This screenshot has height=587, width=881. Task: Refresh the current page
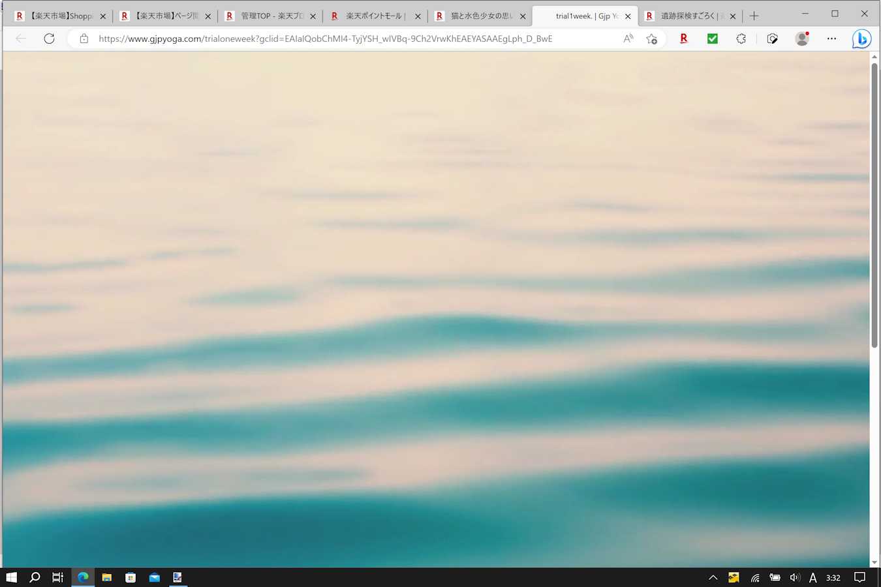pyautogui.click(x=49, y=38)
